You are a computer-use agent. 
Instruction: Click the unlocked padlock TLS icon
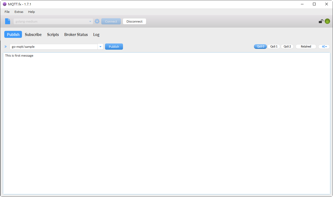point(321,21)
